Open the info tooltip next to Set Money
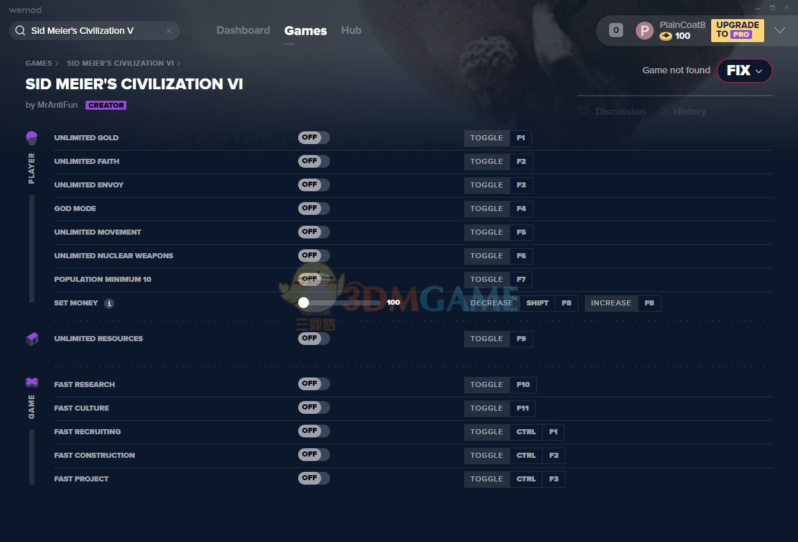This screenshot has height=542, width=798. [109, 303]
